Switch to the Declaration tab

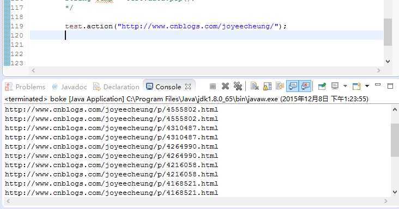pyautogui.click(x=122, y=87)
